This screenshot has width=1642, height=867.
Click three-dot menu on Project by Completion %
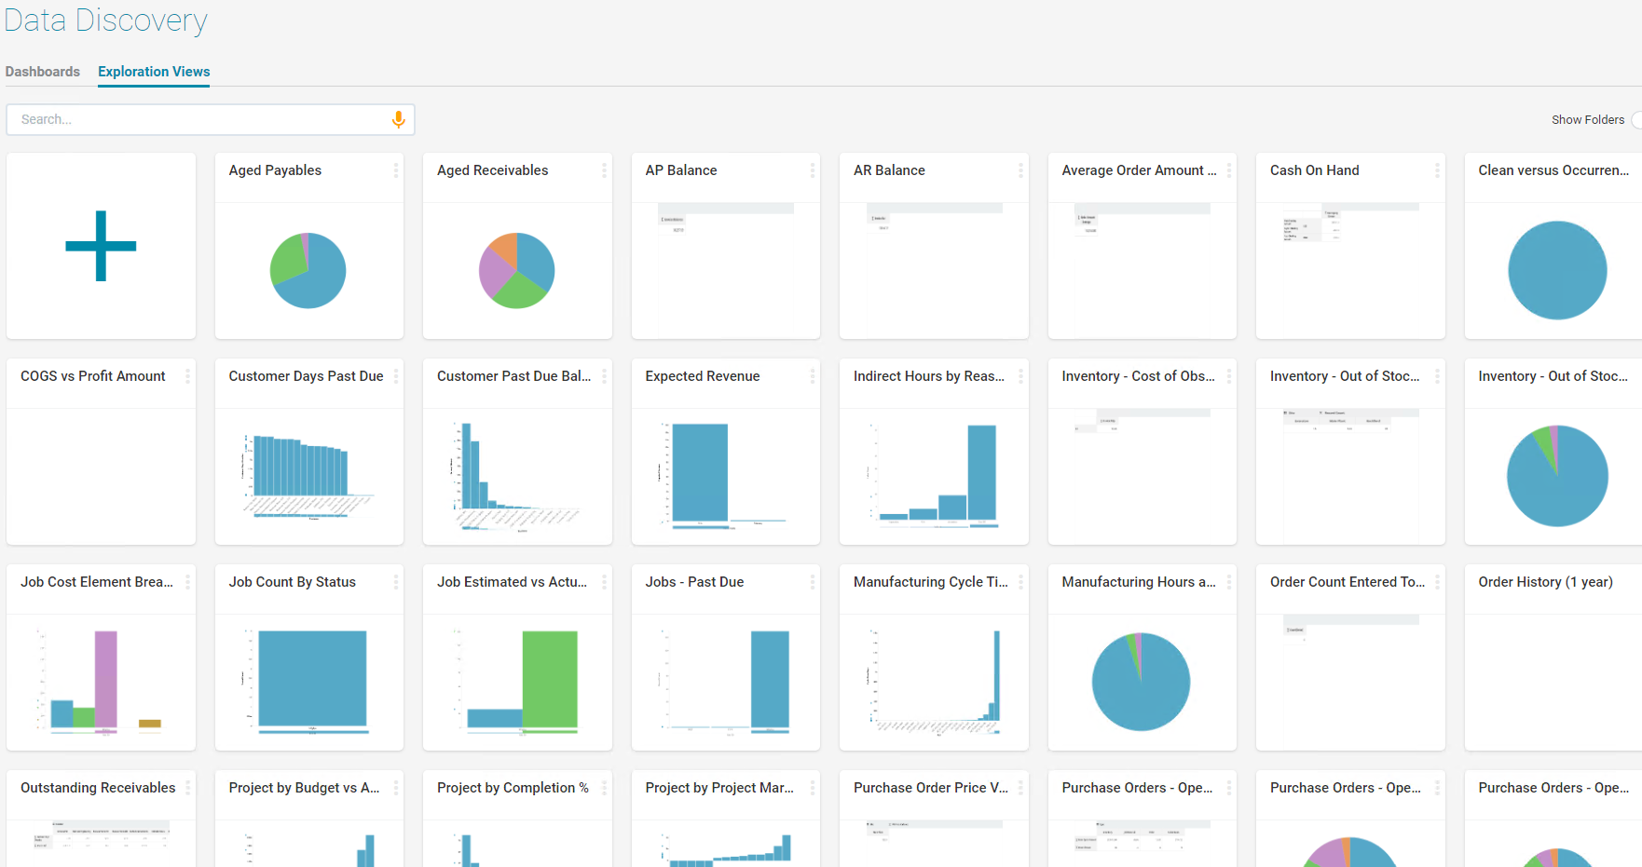(604, 788)
